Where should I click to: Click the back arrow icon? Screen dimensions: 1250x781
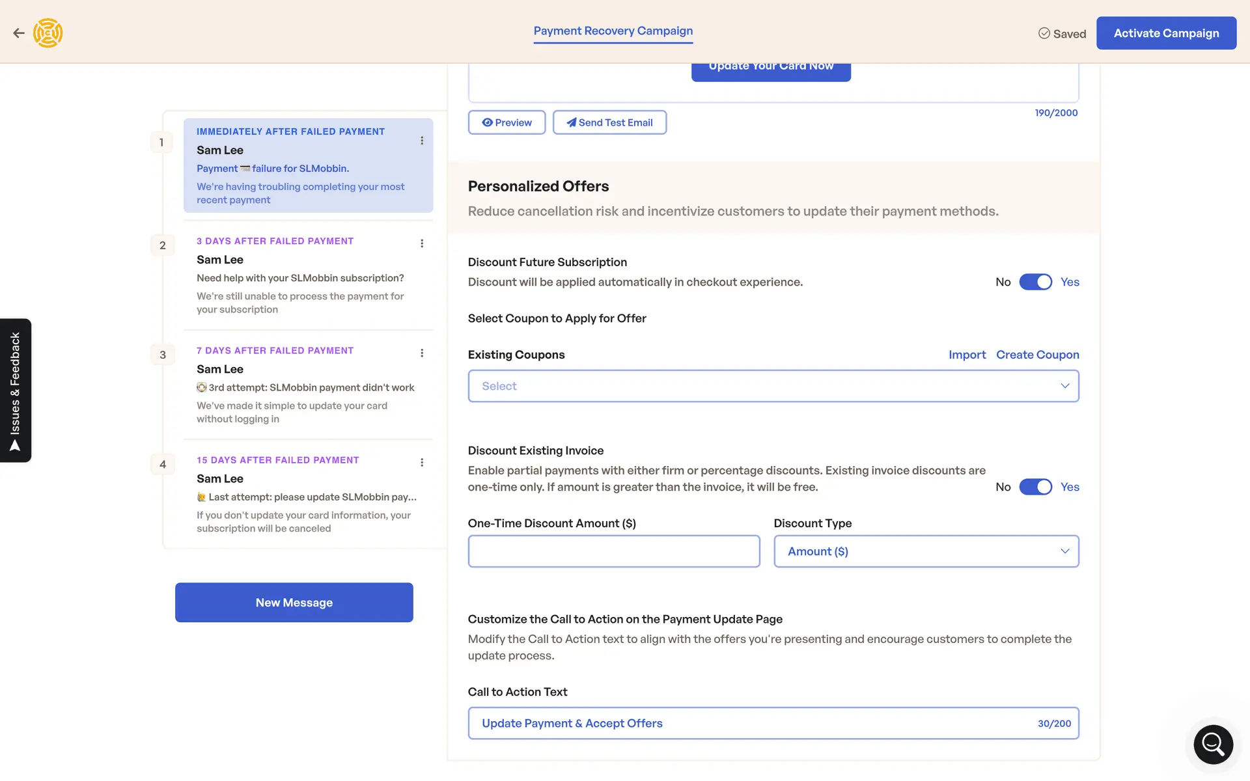pyautogui.click(x=19, y=33)
